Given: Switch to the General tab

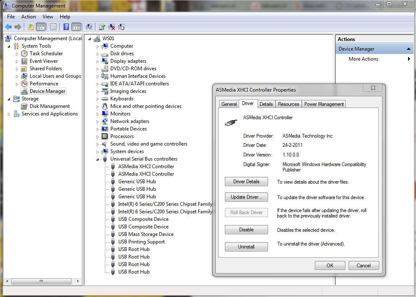Looking at the screenshot, I should point(229,104).
